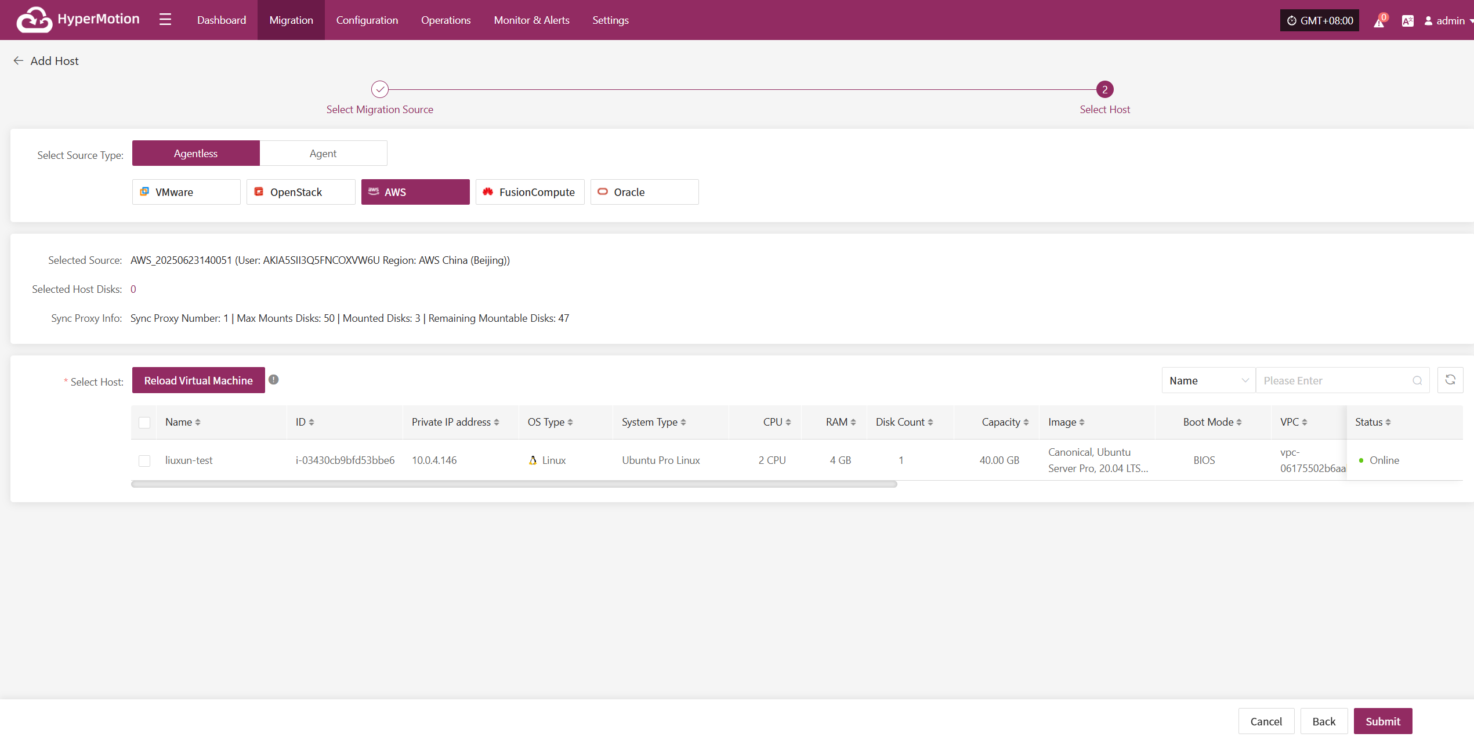Click the completed Select Migration Source step
Viewport: 1474px width, 737px height.
(380, 89)
